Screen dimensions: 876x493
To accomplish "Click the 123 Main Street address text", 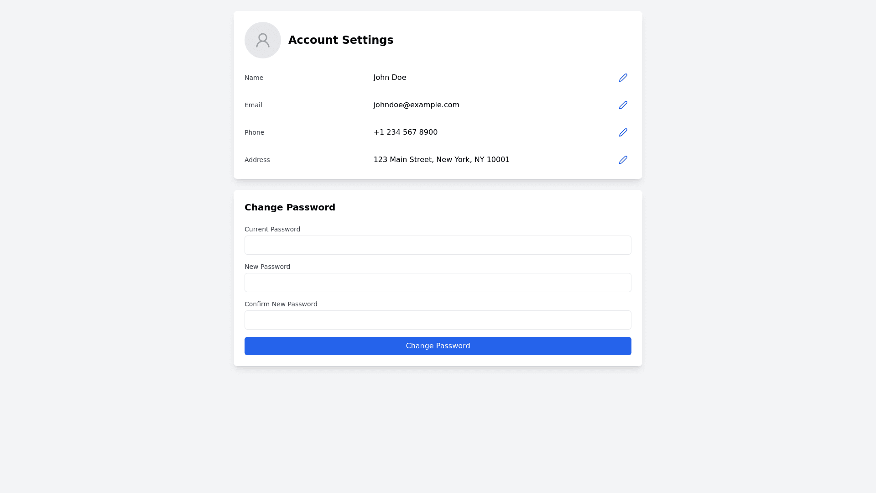I will [x=441, y=160].
